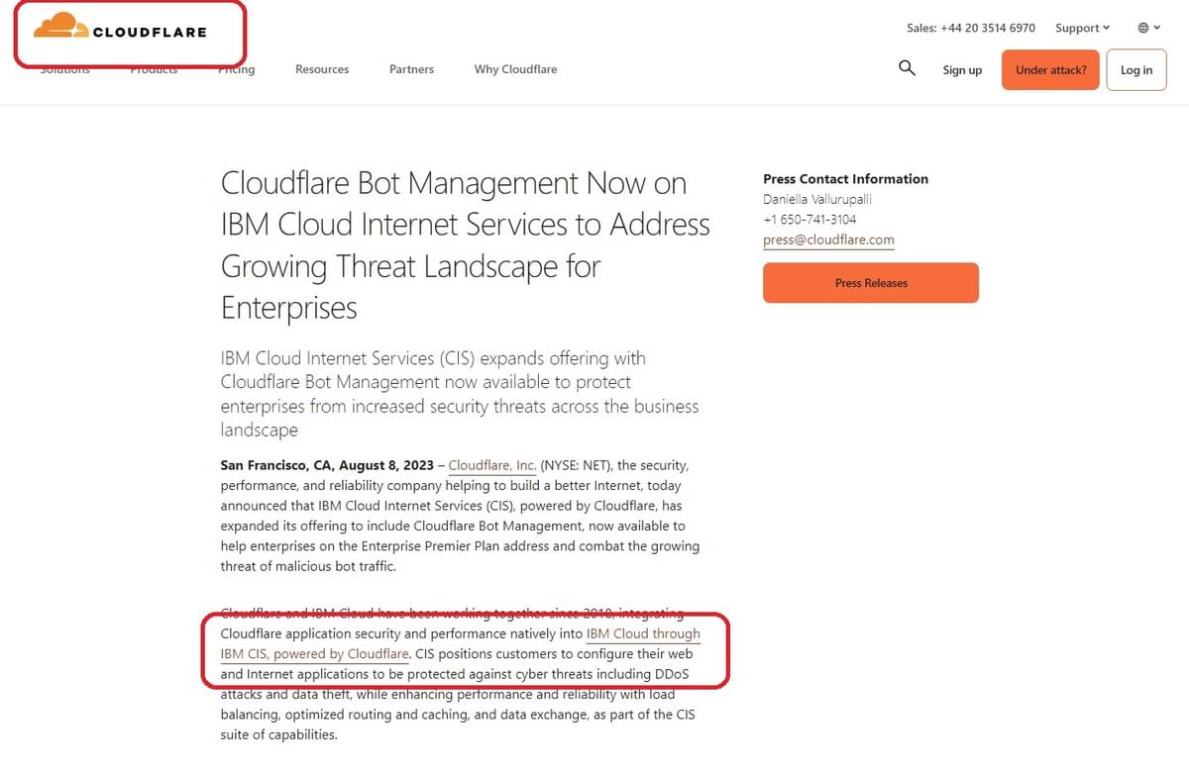Click the name Daniella Vallurupalli

click(x=817, y=199)
